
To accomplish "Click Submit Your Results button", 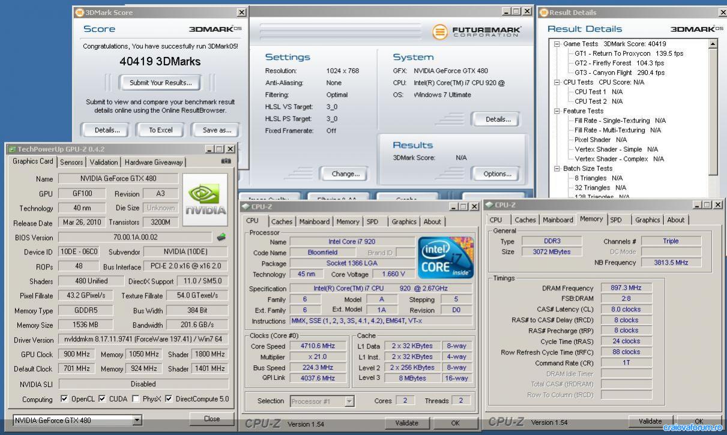I will pos(160,82).
